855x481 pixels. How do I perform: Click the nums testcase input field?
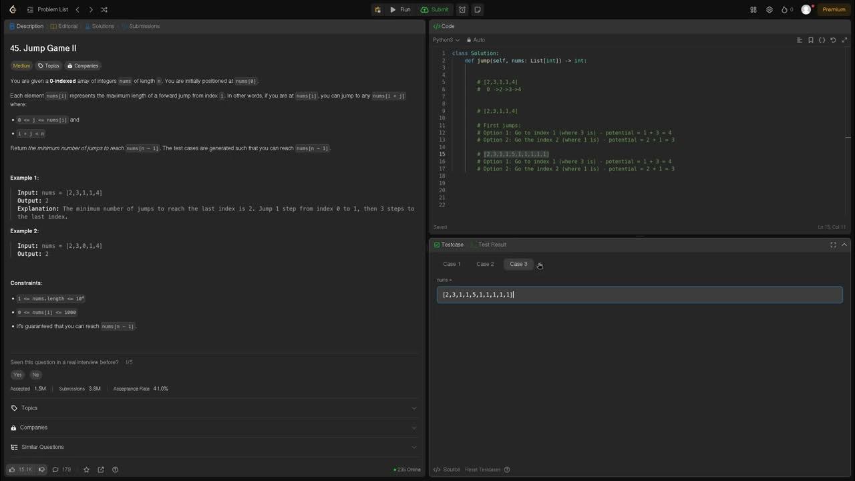point(639,295)
